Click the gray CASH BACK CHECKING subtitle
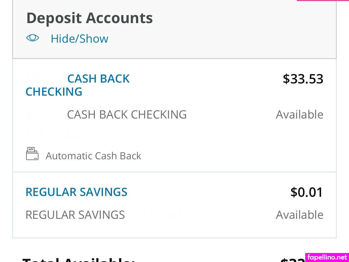Image resolution: width=349 pixels, height=262 pixels. pos(127,115)
